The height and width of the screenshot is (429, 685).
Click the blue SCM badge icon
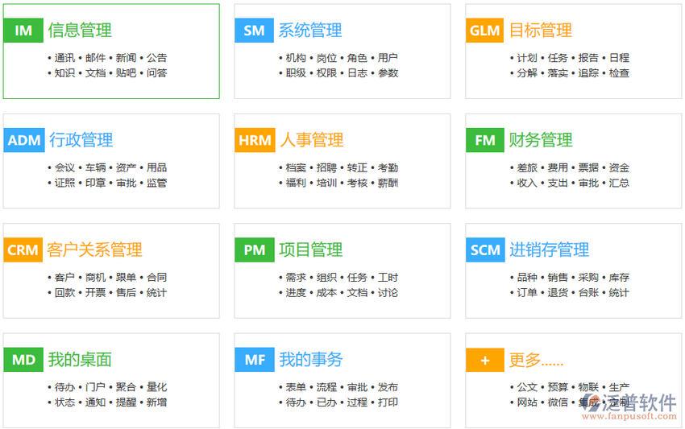pos(485,250)
